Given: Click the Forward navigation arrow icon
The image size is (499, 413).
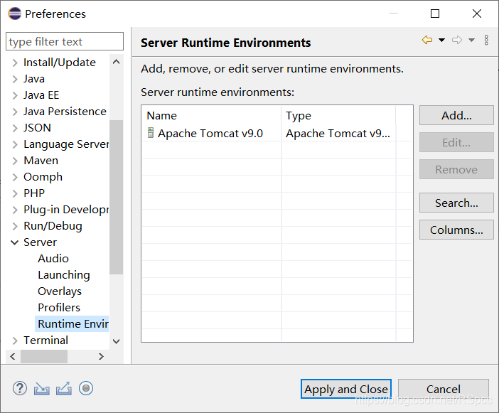Looking at the screenshot, I should [x=457, y=41].
